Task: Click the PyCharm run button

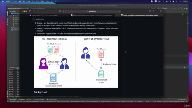Action: (171, 9)
